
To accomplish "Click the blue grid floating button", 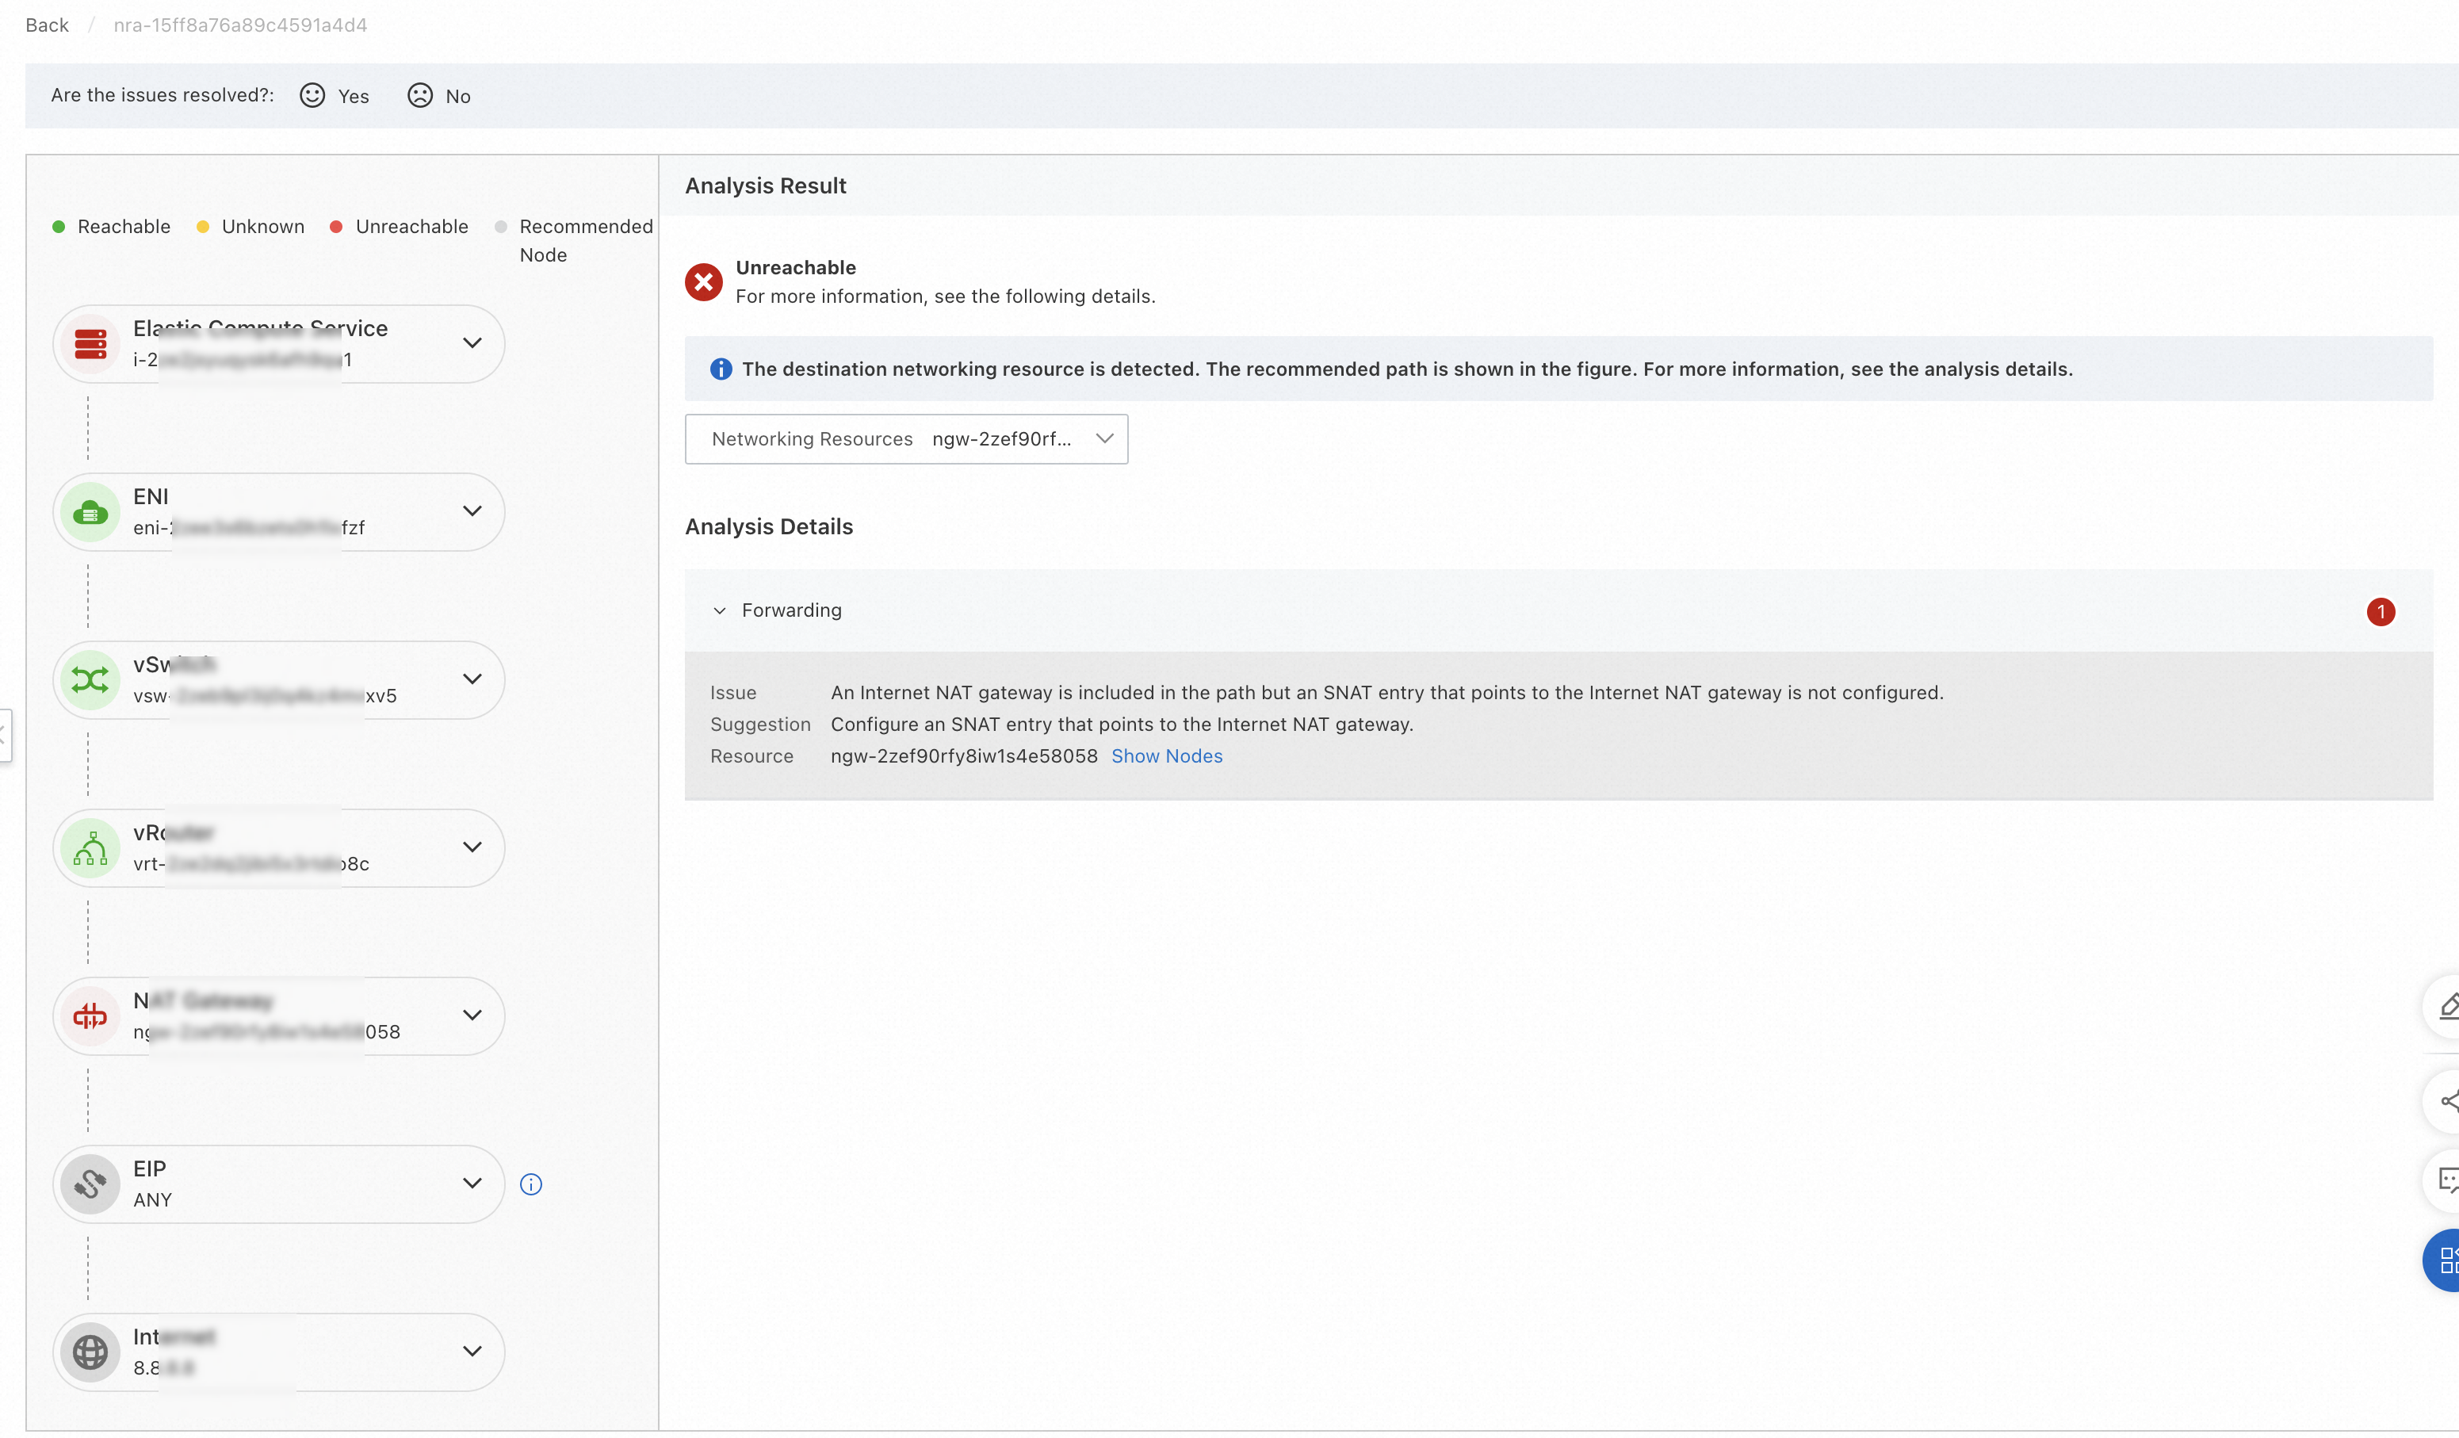I will 2446,1260.
